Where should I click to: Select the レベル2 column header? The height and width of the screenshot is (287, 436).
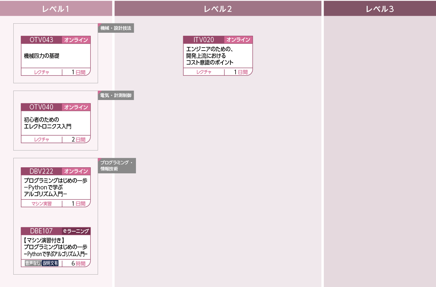(x=218, y=9)
